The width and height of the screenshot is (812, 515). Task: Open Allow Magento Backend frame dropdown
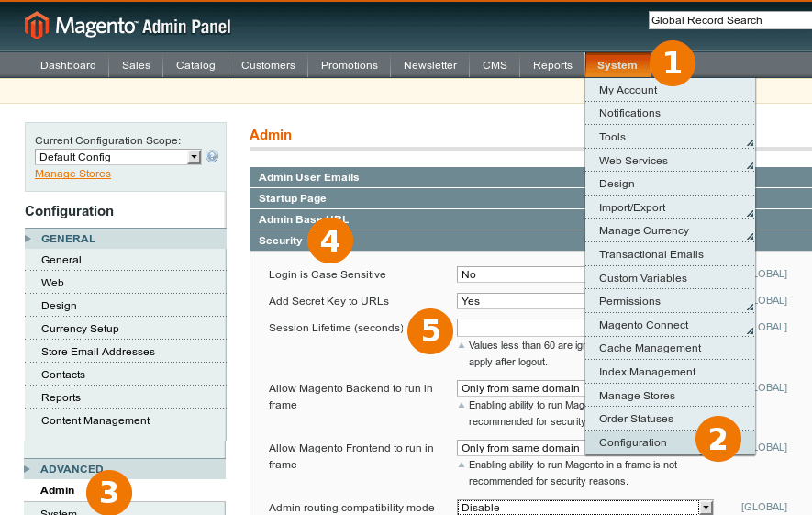521,388
